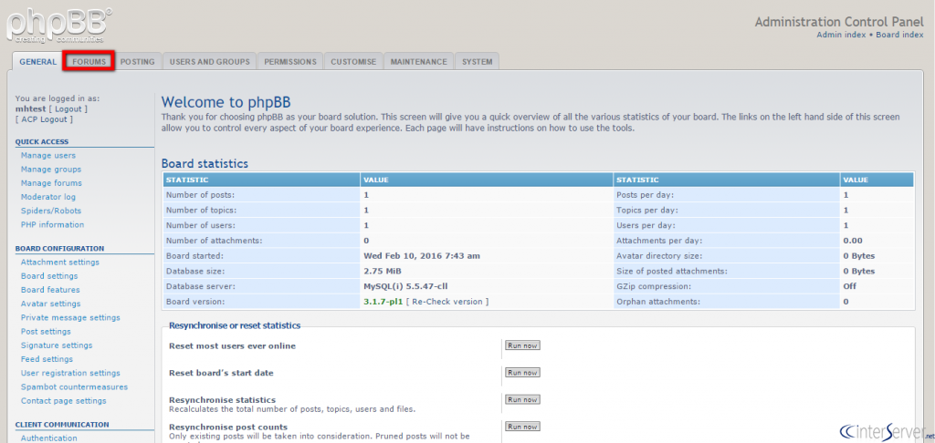The image size is (935, 443).
Task: Open Contact page settings
Action: point(64,401)
